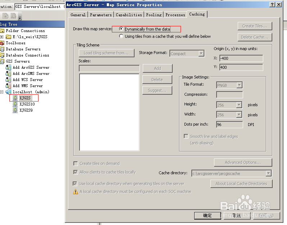Click the Delete scale button

tap(157, 80)
